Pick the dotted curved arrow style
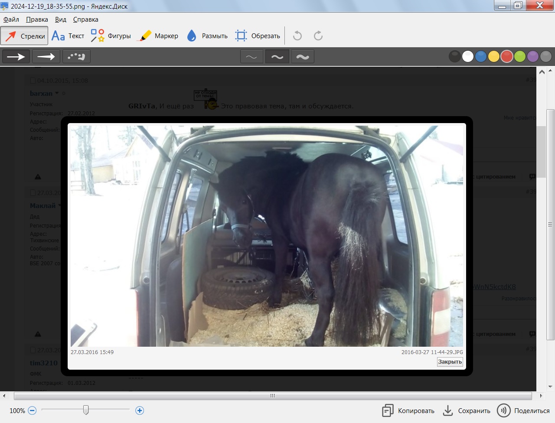Image resolution: width=555 pixels, height=423 pixels. (x=76, y=56)
